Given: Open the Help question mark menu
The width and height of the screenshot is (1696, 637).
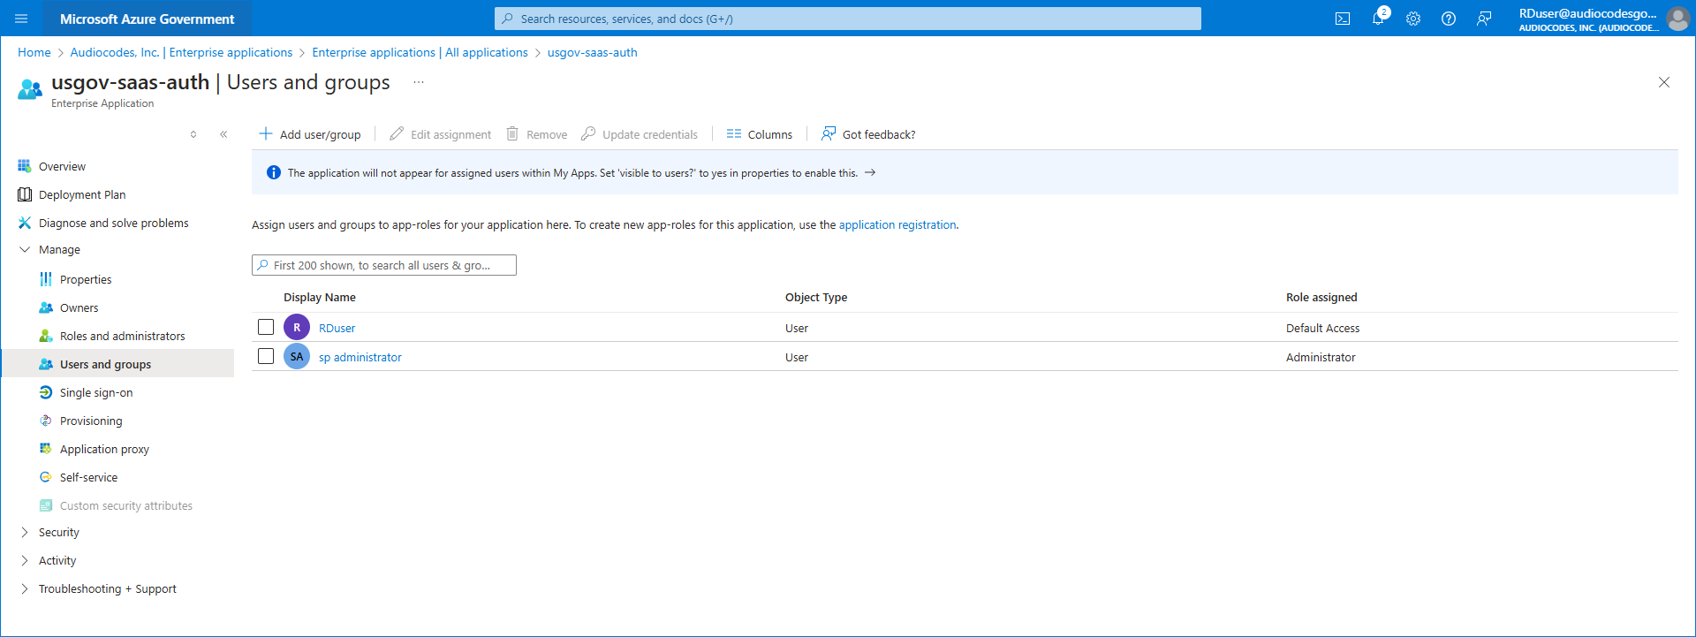Looking at the screenshot, I should (x=1449, y=19).
